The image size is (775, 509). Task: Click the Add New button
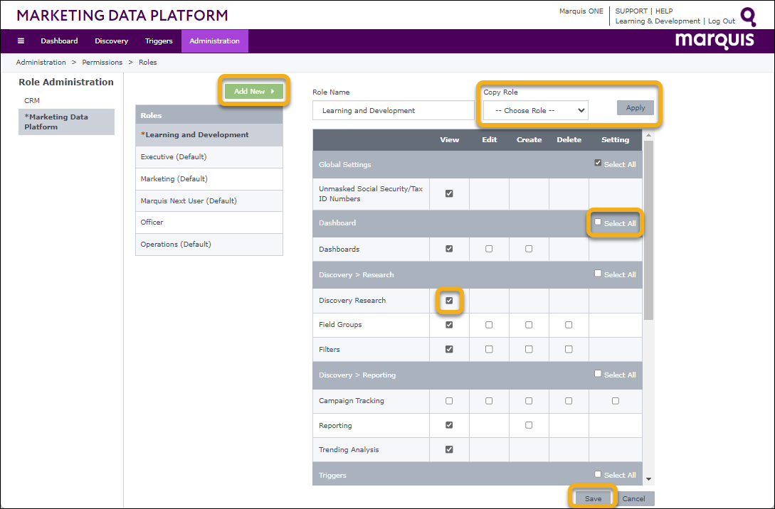(x=254, y=91)
